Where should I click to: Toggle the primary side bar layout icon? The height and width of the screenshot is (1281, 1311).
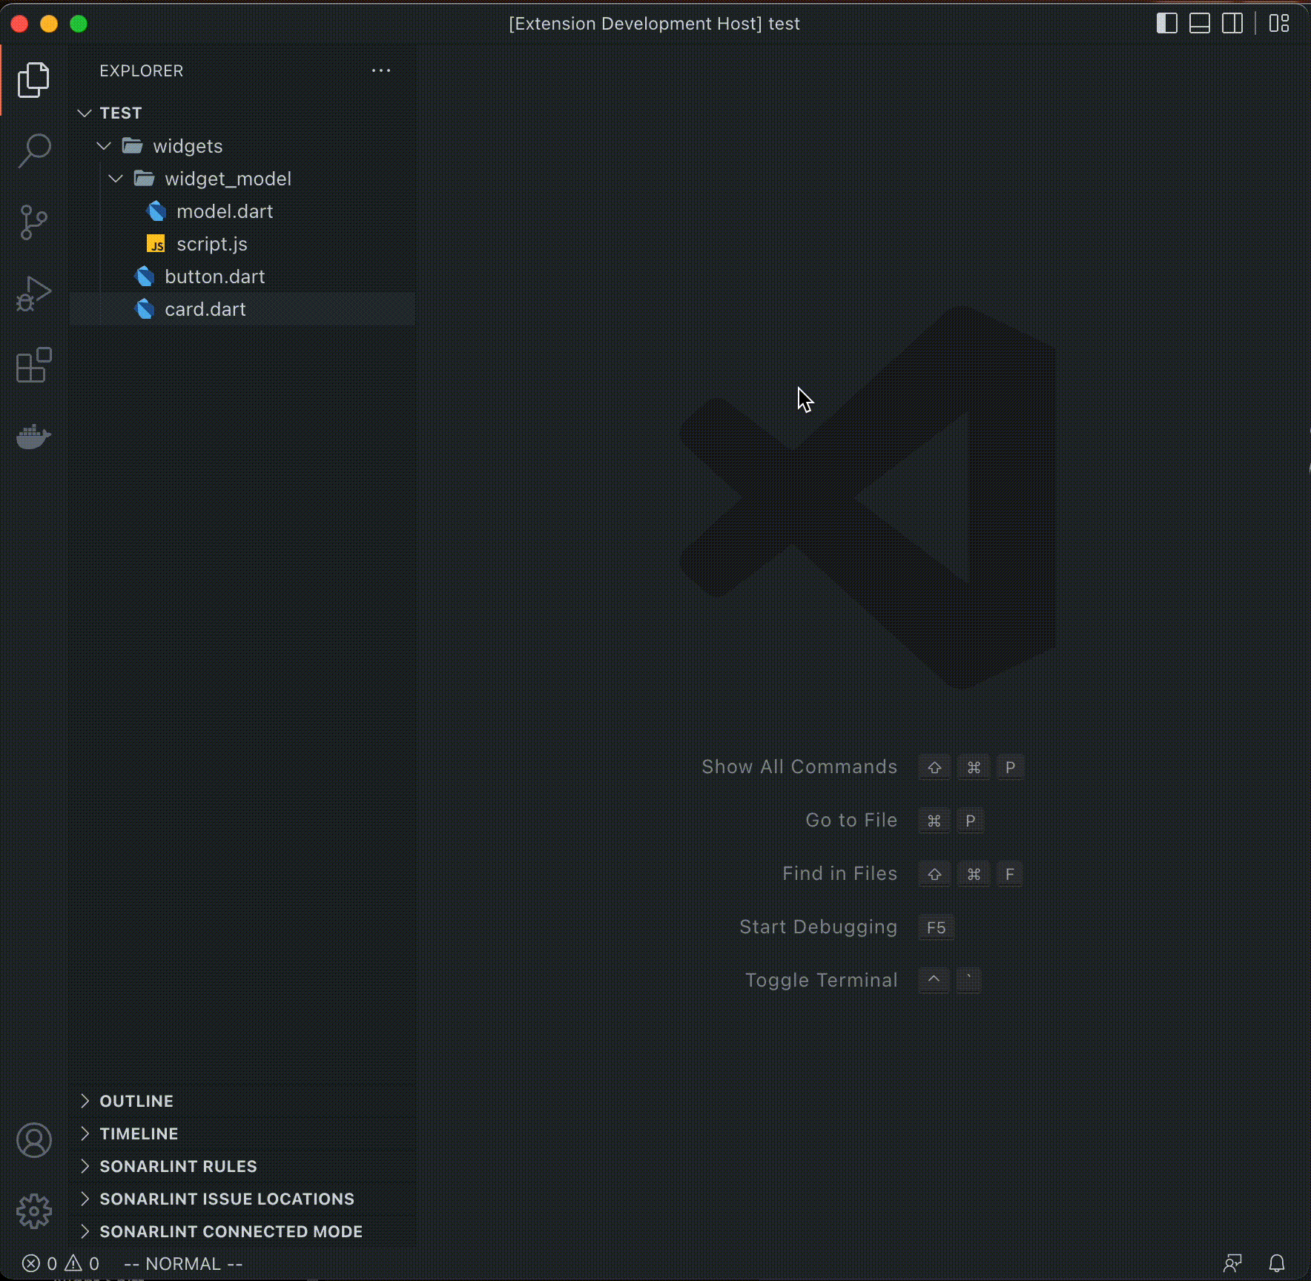point(1167,24)
